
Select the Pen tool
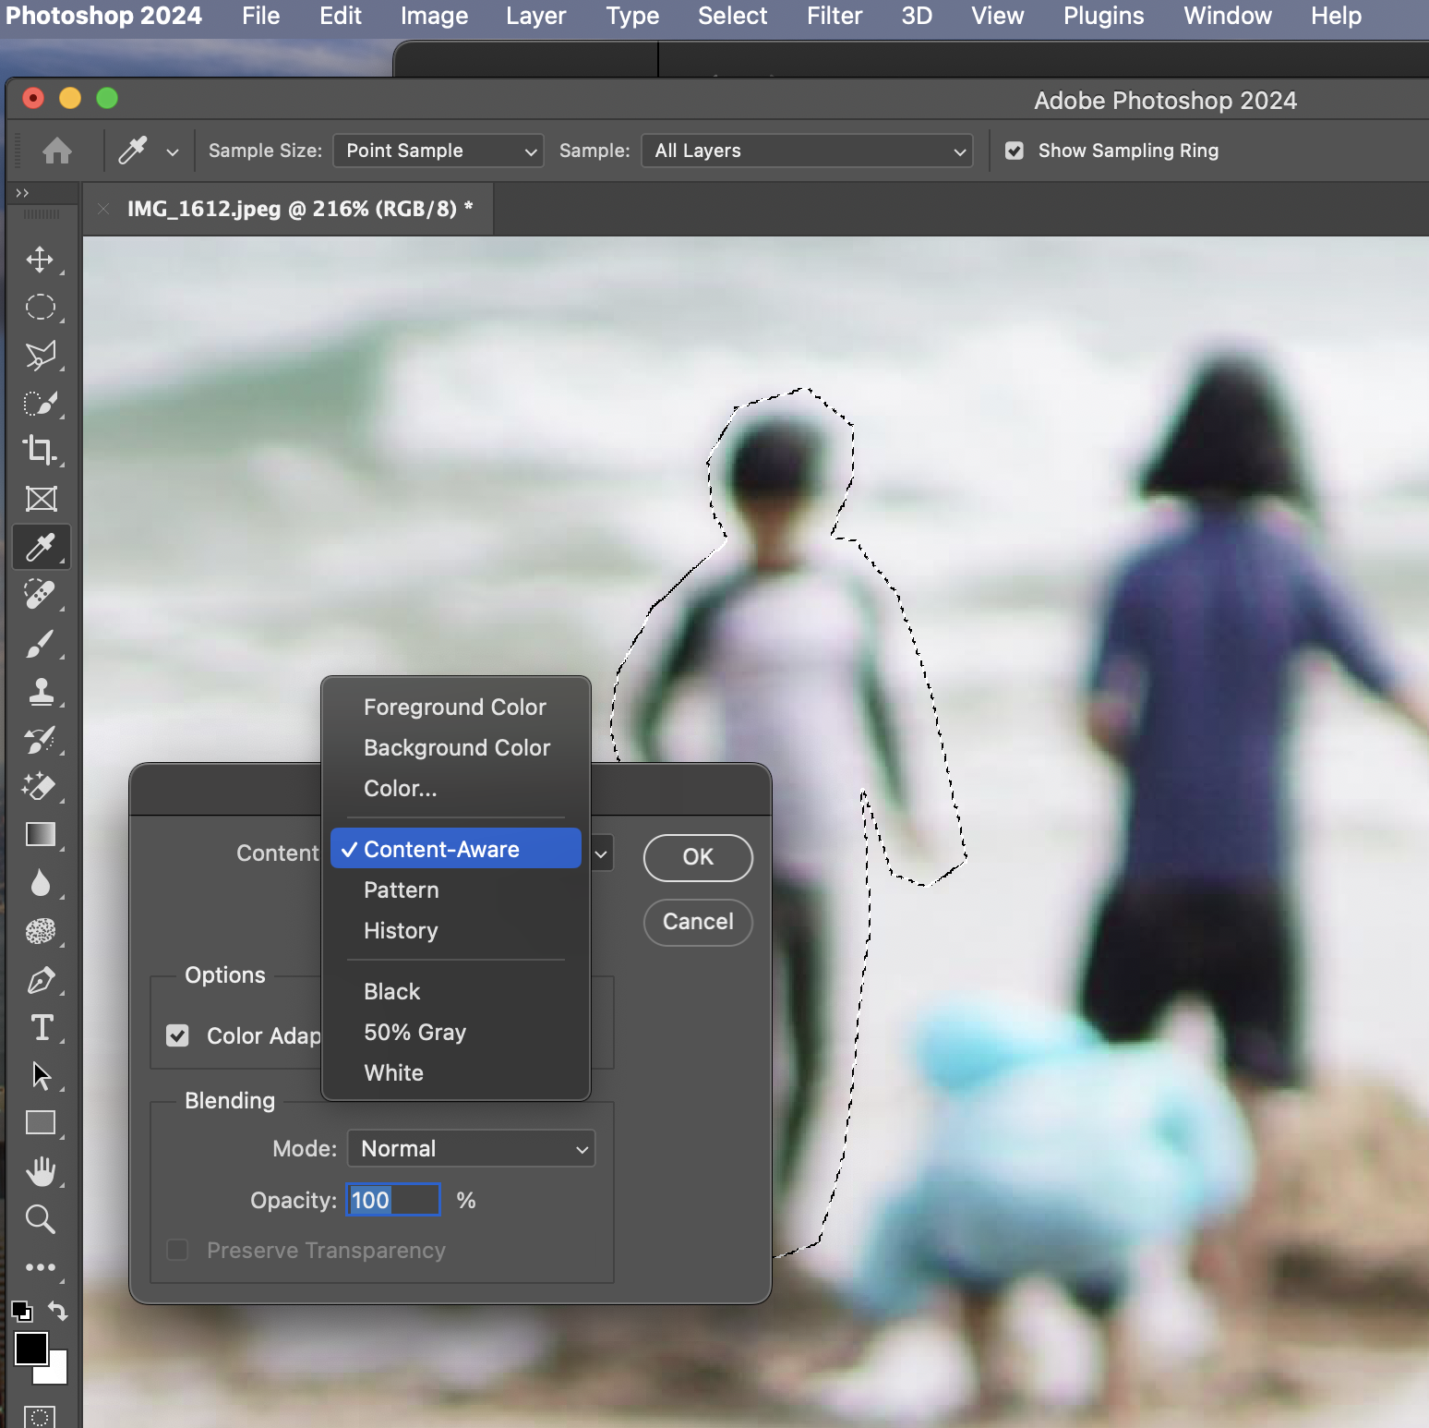(40, 980)
